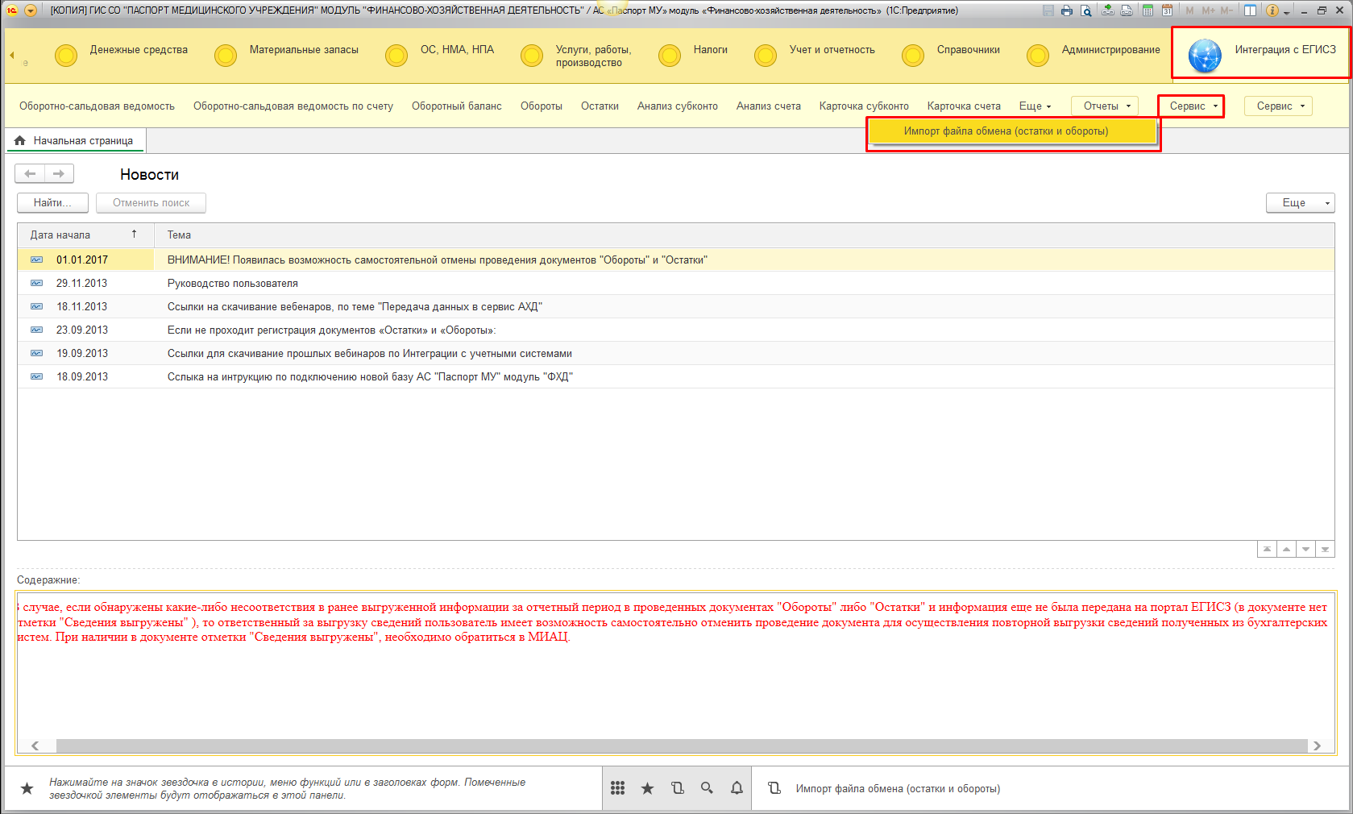The height and width of the screenshot is (814, 1353).
Task: Expand the Еще dropdown above the news list
Action: 1300,203
